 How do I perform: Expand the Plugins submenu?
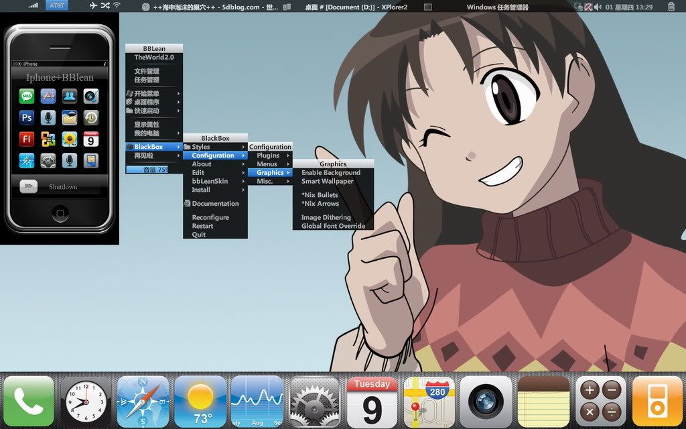pos(270,156)
